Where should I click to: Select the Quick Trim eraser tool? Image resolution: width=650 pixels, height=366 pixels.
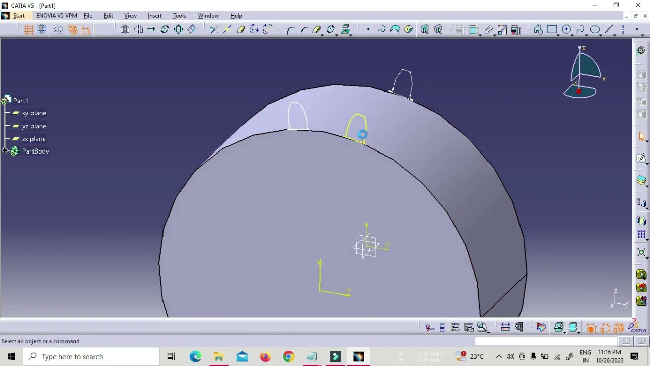pyautogui.click(x=241, y=29)
